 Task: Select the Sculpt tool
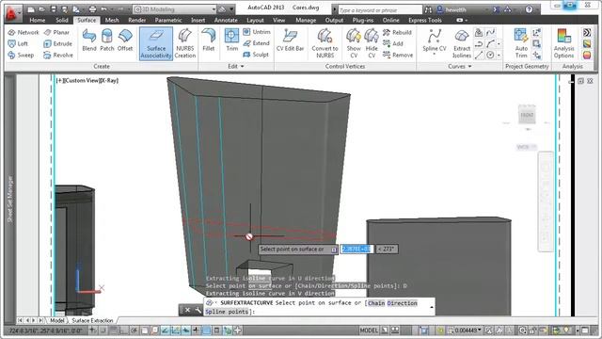tap(256, 55)
